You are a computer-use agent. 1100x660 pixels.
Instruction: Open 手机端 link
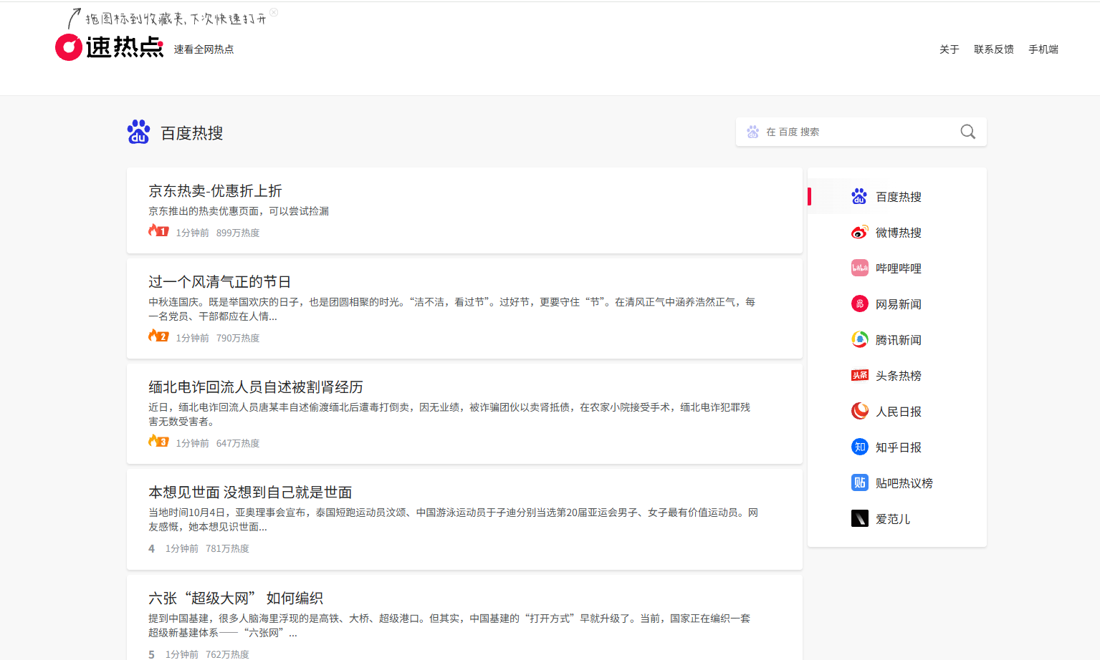(x=1043, y=49)
